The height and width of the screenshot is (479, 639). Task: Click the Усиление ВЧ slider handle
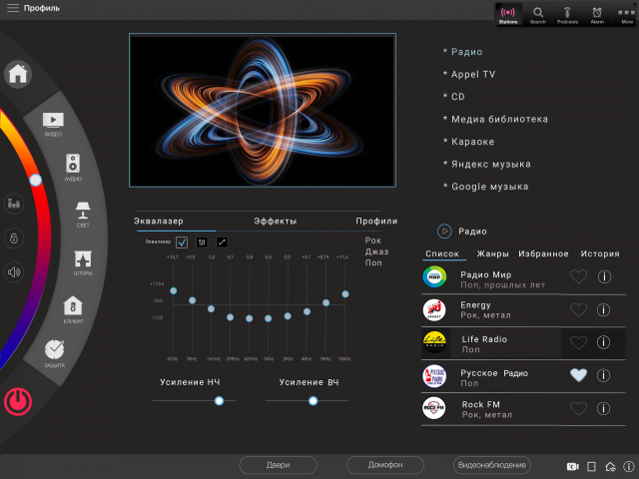pos(313,401)
